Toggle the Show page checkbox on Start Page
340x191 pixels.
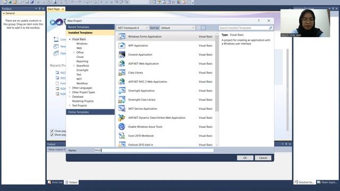[52, 135]
